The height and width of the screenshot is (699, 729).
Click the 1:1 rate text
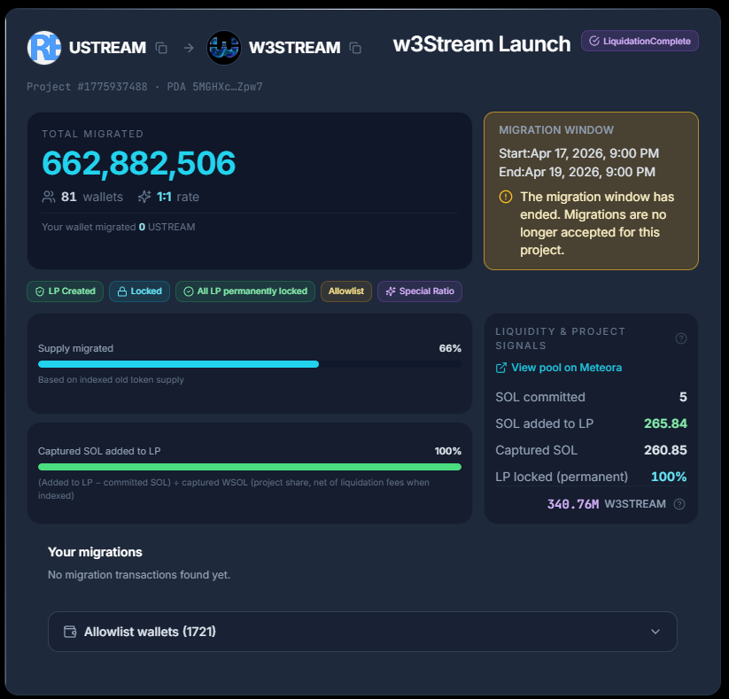point(178,197)
